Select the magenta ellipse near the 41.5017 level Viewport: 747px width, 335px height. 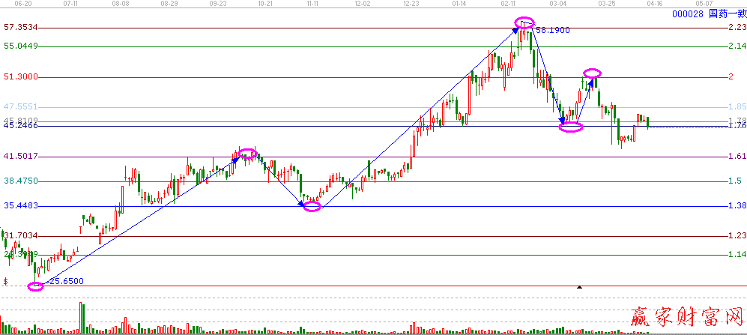(247, 154)
